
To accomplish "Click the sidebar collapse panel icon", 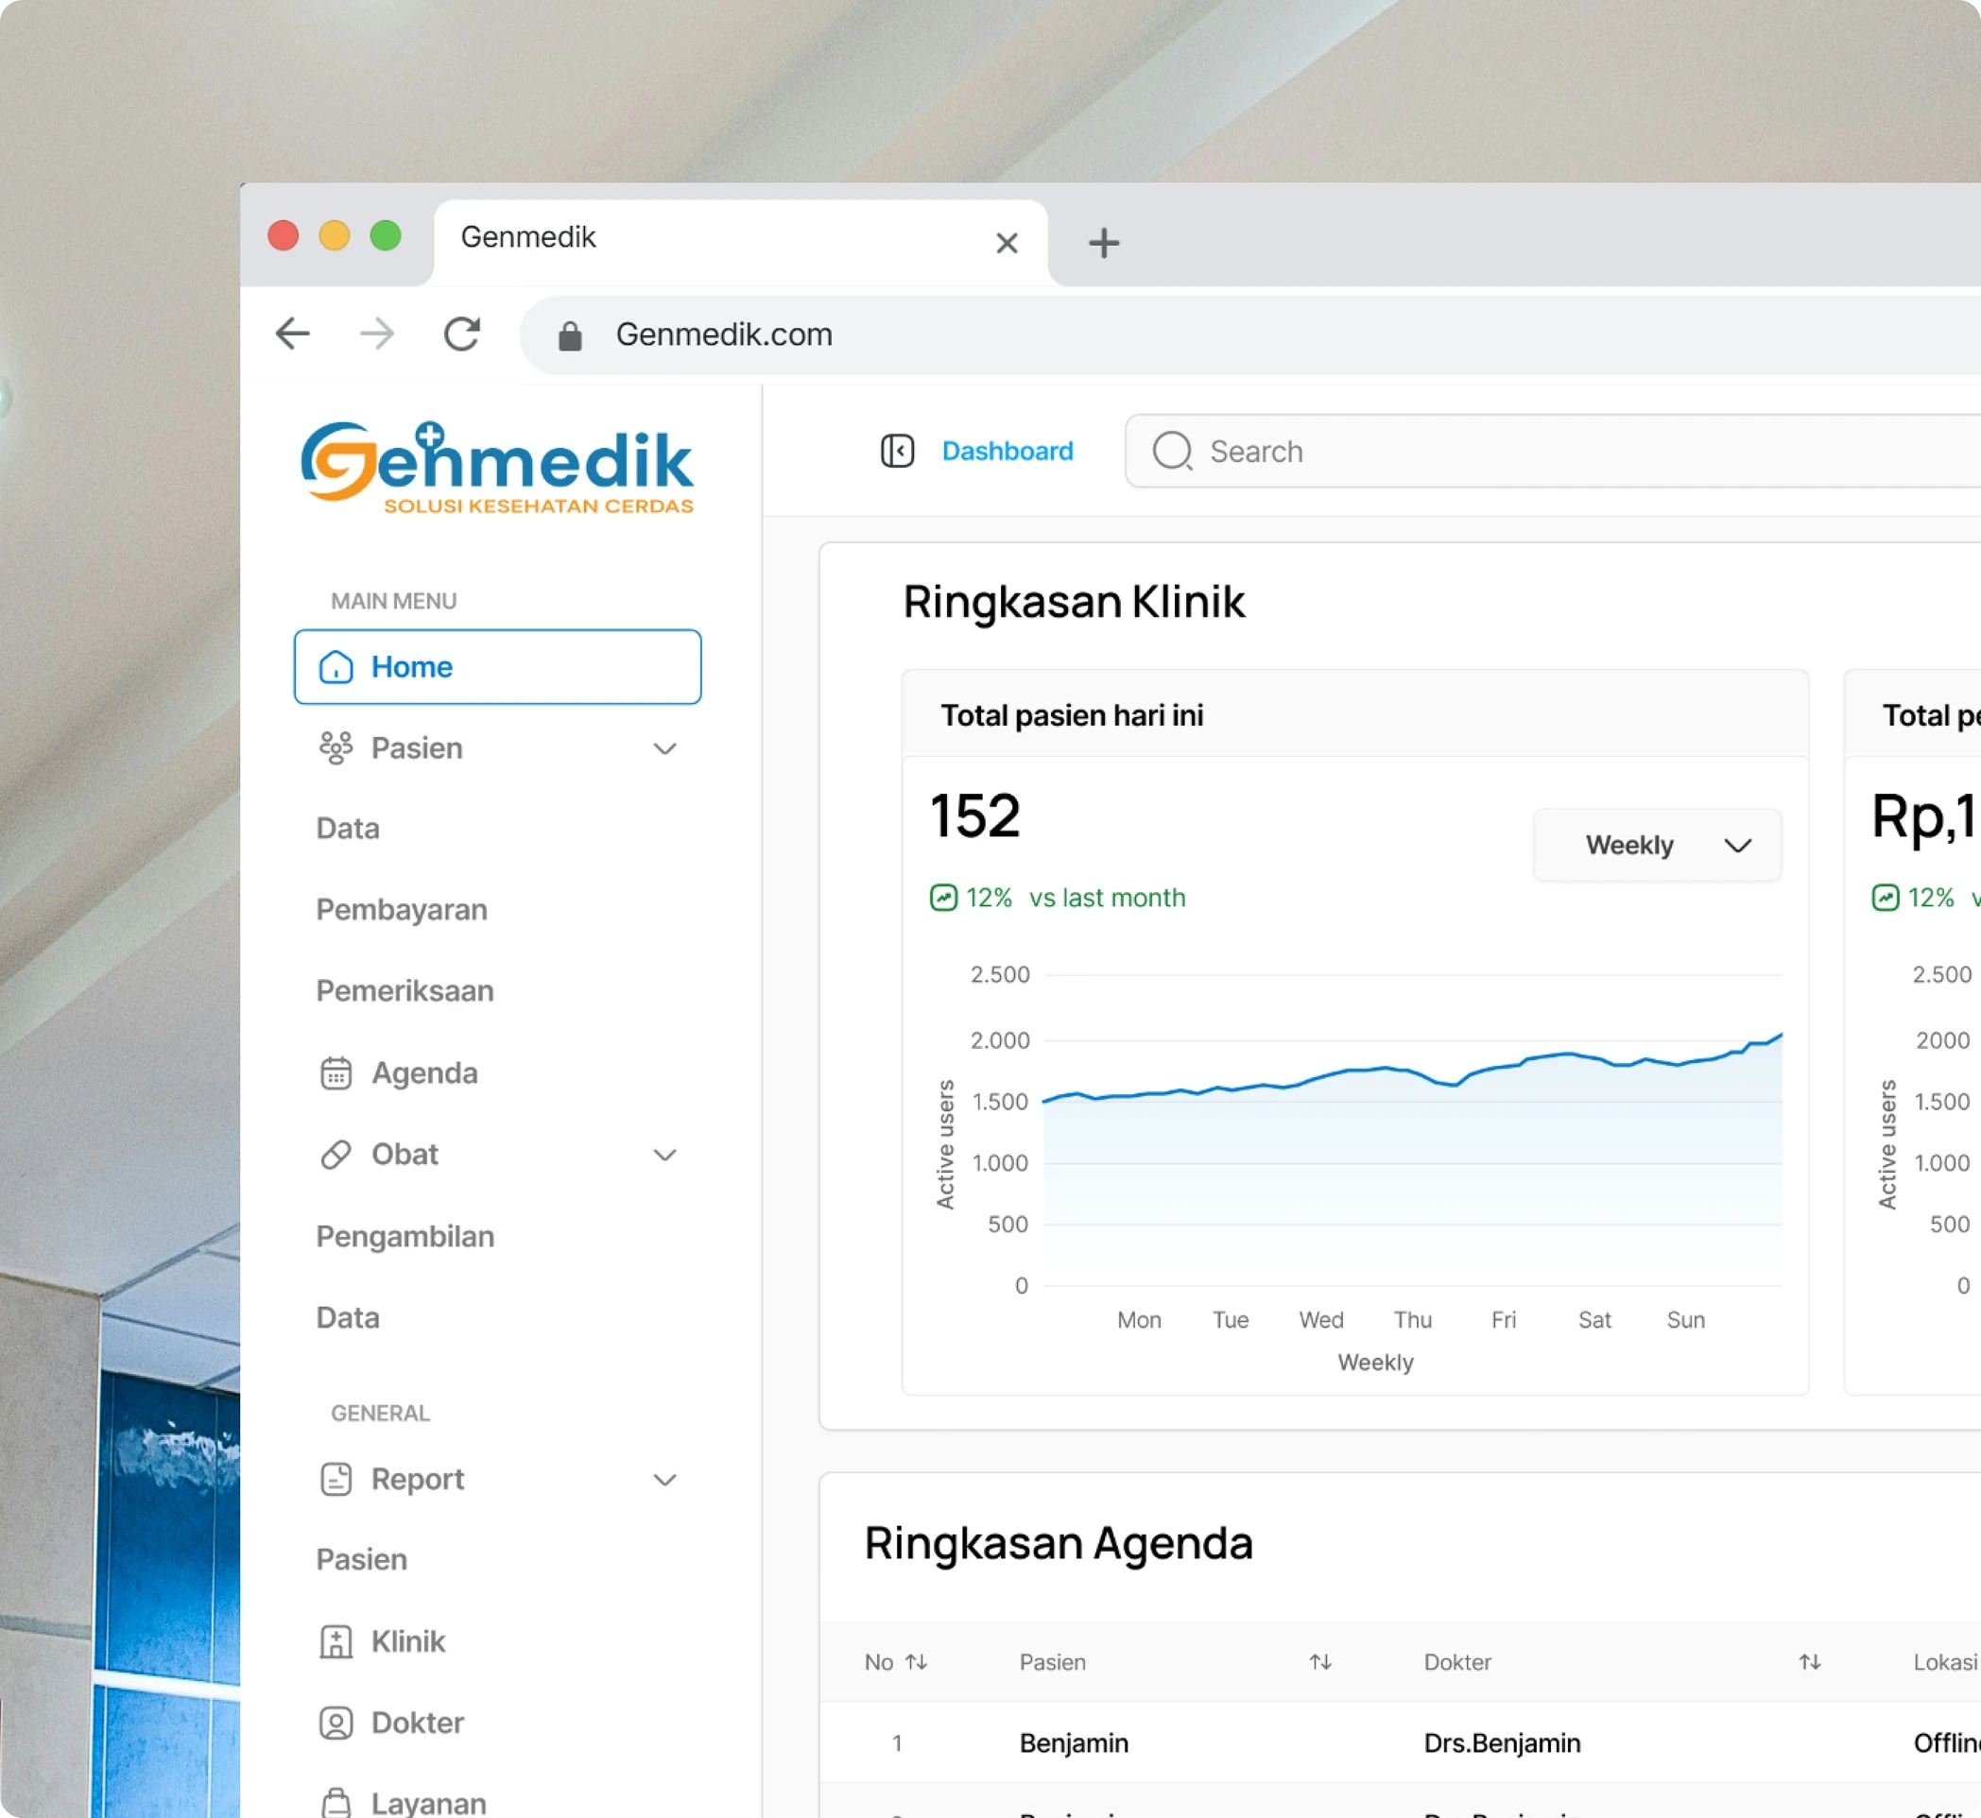I will pos(897,451).
